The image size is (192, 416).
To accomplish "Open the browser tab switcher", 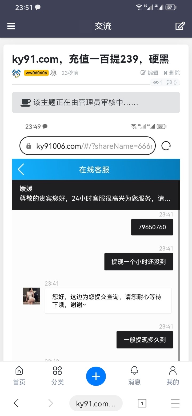I will [142, 403].
